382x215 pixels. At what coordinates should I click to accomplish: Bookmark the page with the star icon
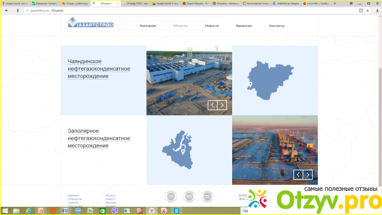(x=367, y=11)
